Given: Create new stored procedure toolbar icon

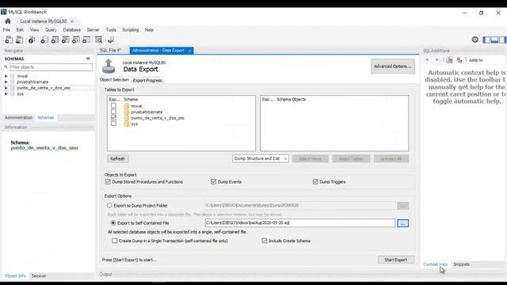Looking at the screenshot, I should 76,40.
